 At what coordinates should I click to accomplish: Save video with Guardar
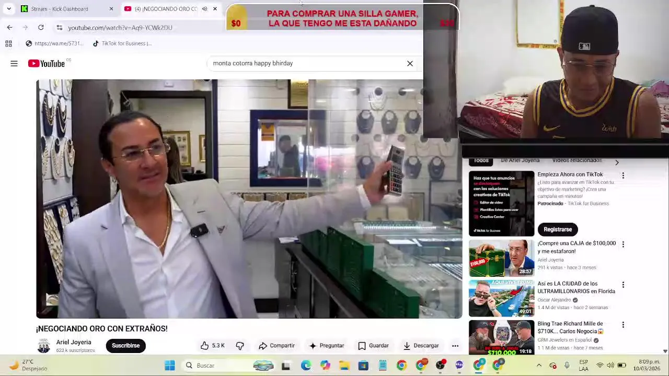coord(373,346)
